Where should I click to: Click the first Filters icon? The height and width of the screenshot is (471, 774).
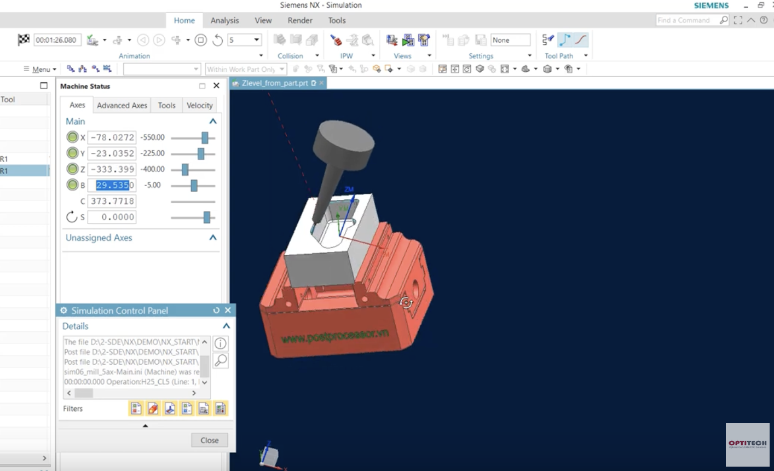[x=136, y=409]
